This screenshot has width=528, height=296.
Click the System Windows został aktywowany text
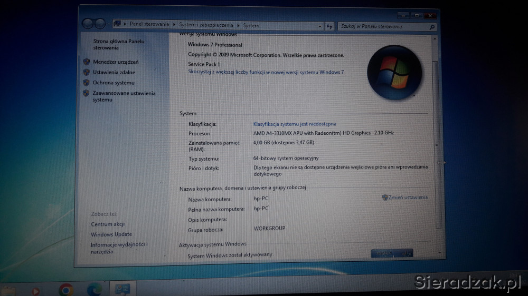(x=230, y=255)
